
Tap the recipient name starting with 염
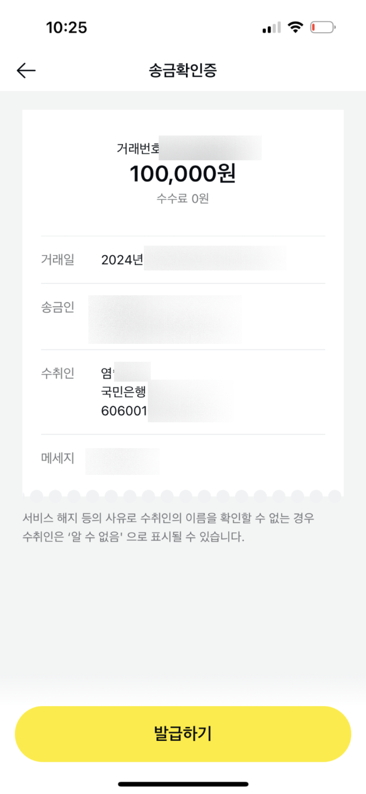point(107,373)
